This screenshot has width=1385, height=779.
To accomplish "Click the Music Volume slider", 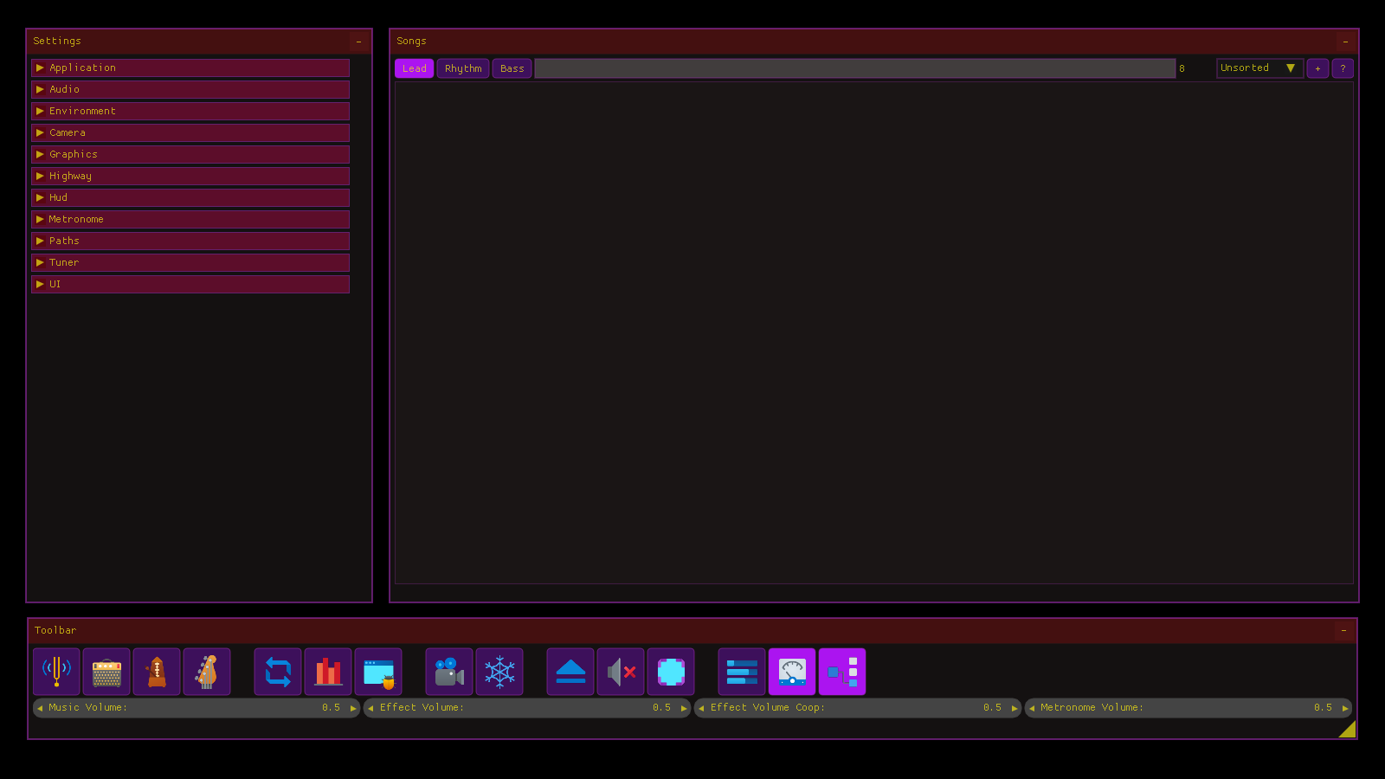I will click(196, 708).
